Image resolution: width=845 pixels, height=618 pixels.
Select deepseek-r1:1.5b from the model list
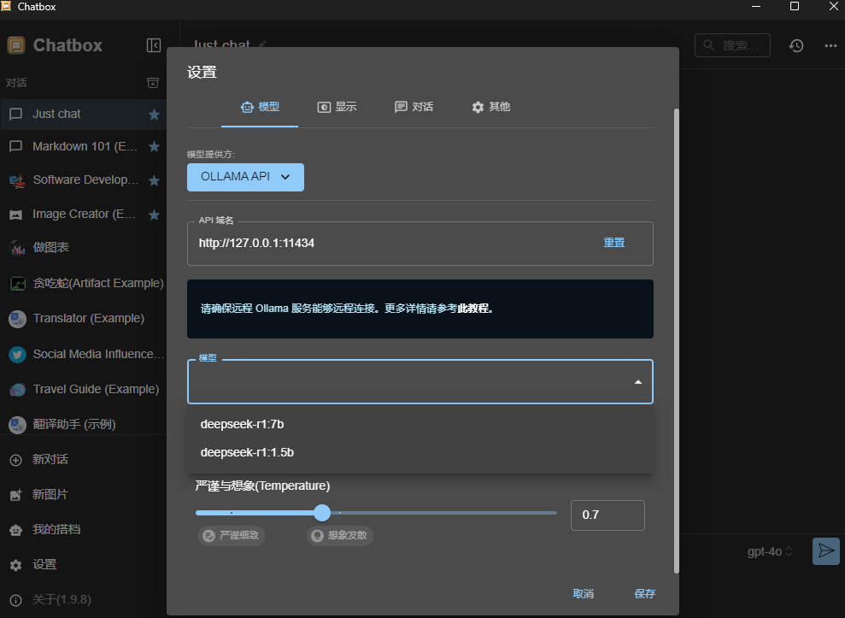420,452
